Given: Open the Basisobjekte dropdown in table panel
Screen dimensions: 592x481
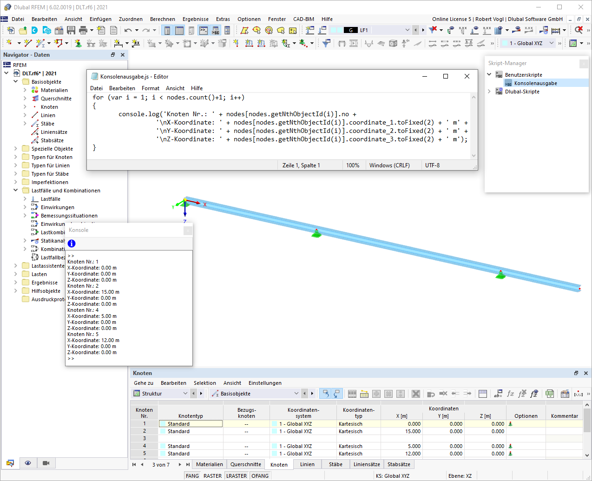Looking at the screenshot, I should pyautogui.click(x=296, y=394).
